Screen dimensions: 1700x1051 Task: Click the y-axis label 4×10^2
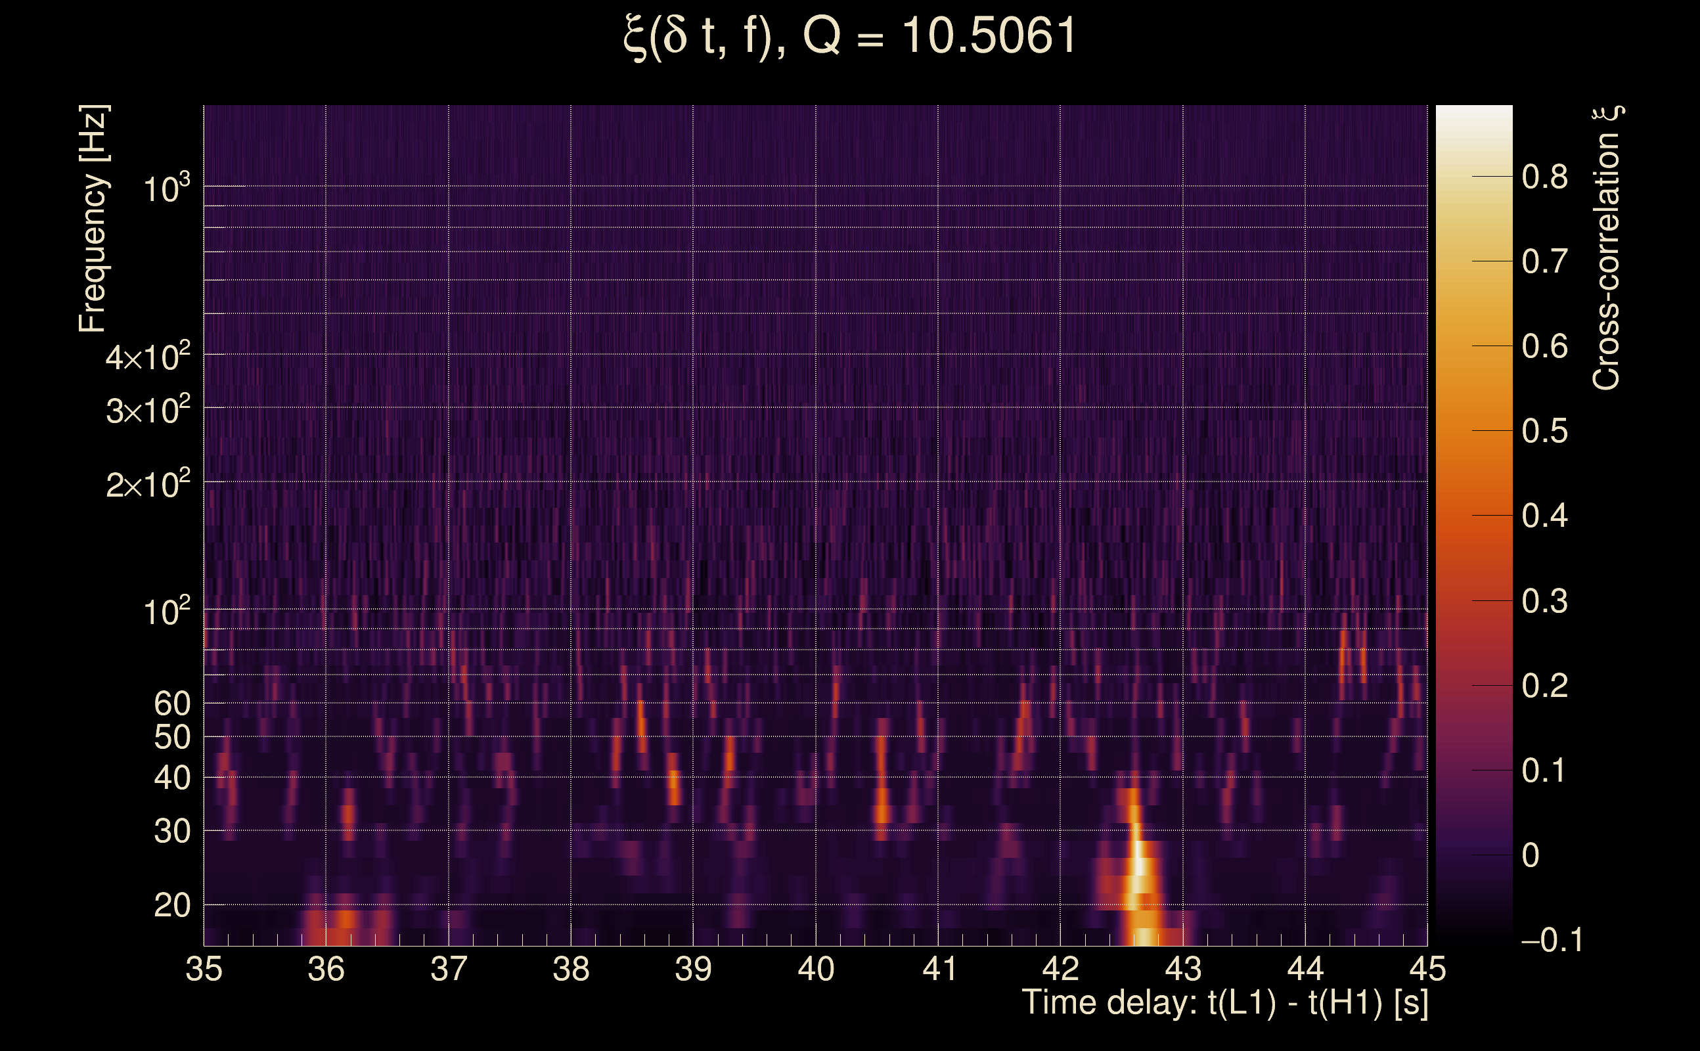coord(147,358)
